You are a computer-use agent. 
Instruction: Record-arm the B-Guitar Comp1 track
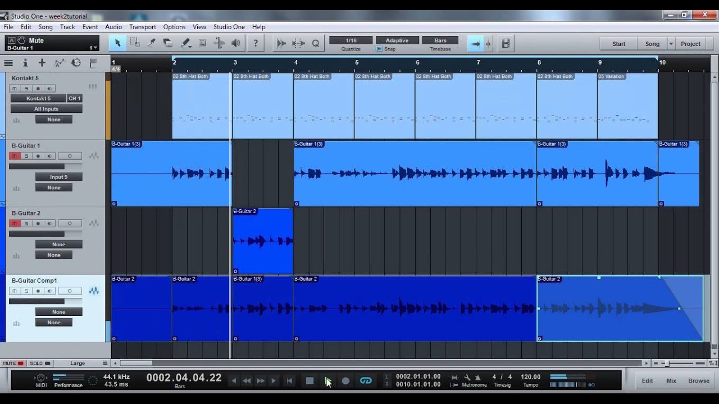tap(38, 291)
